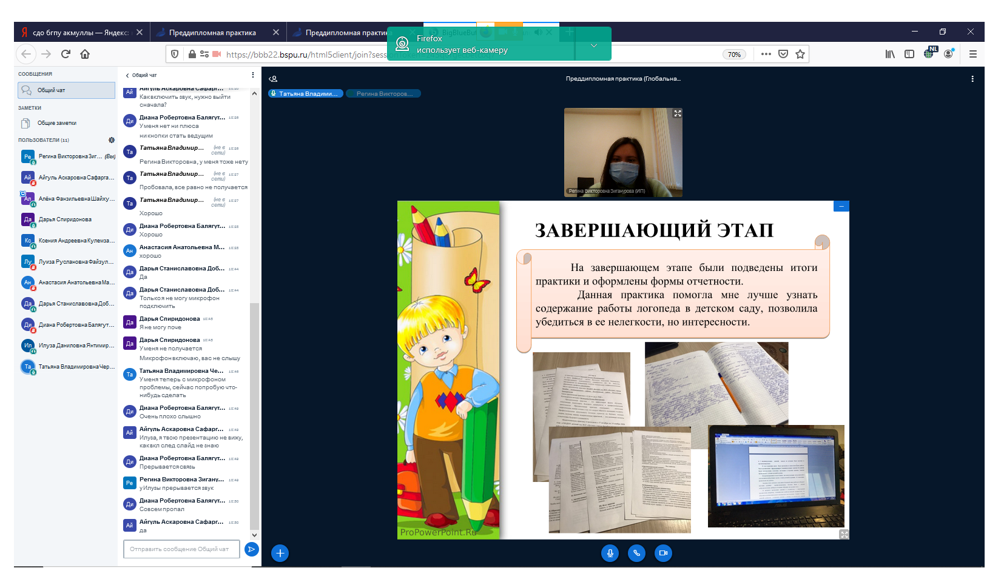Open the blue plus Actions menu
The height and width of the screenshot is (582, 1001).
pos(280,553)
